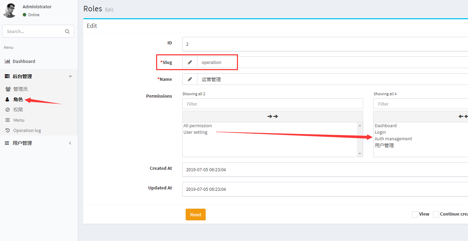Collapse the 后台管理 menu group

tap(39, 76)
